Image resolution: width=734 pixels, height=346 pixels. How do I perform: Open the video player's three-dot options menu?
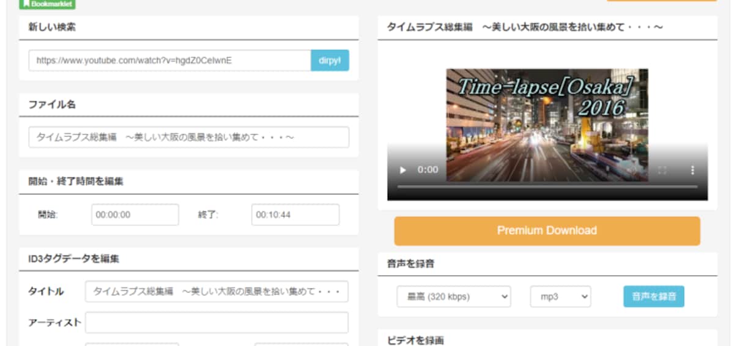click(x=692, y=169)
